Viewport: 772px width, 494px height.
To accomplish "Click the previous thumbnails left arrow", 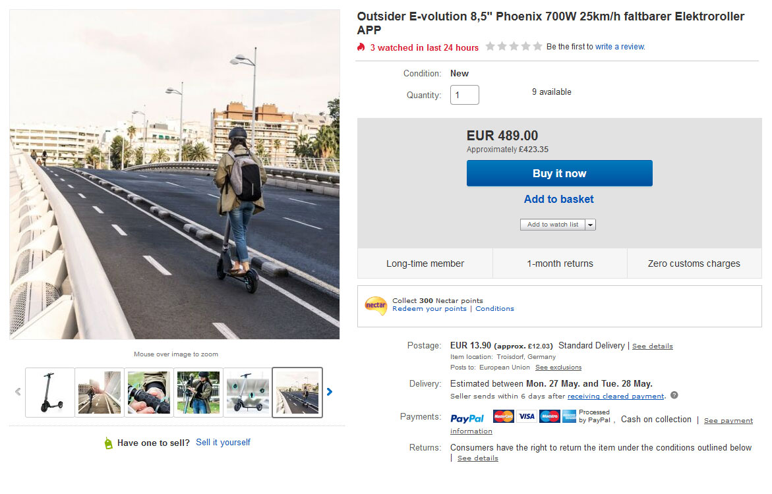I will (18, 392).
